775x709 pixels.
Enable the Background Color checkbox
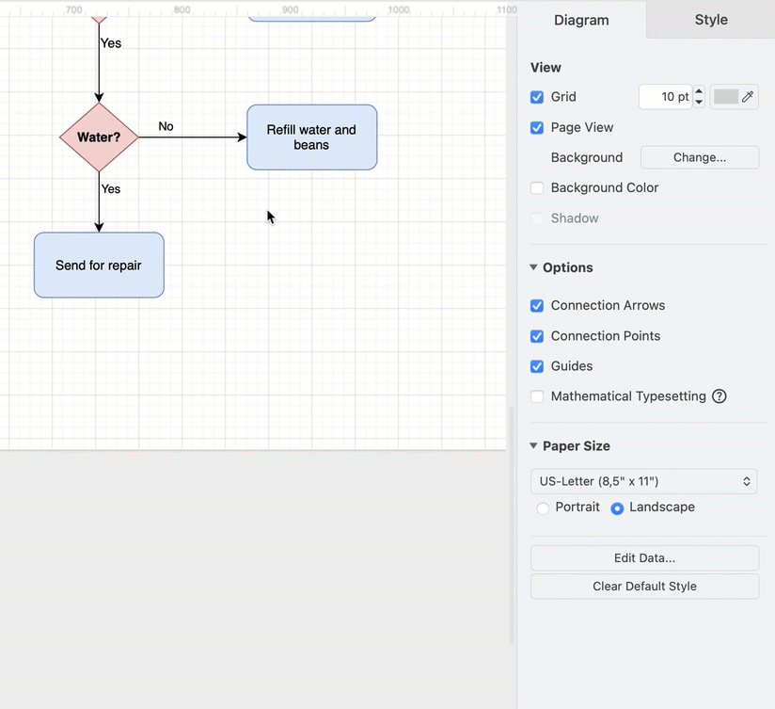(537, 188)
